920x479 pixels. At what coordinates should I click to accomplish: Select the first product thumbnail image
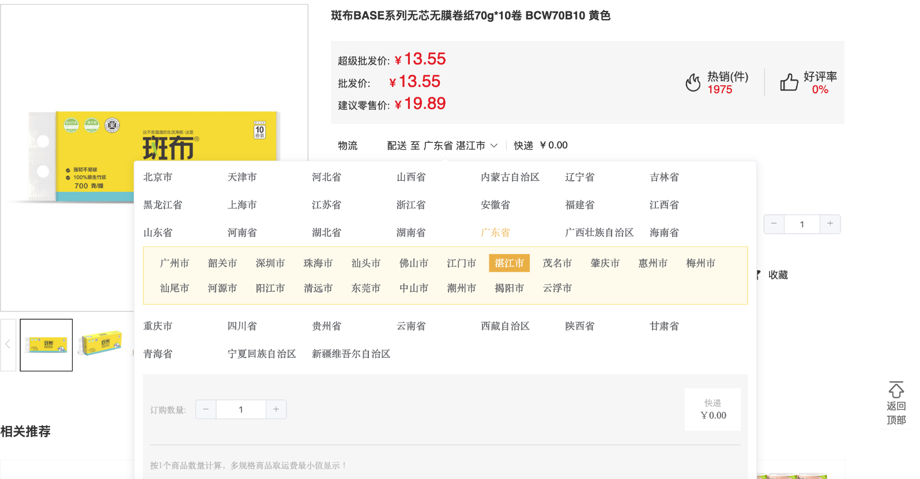coord(46,345)
